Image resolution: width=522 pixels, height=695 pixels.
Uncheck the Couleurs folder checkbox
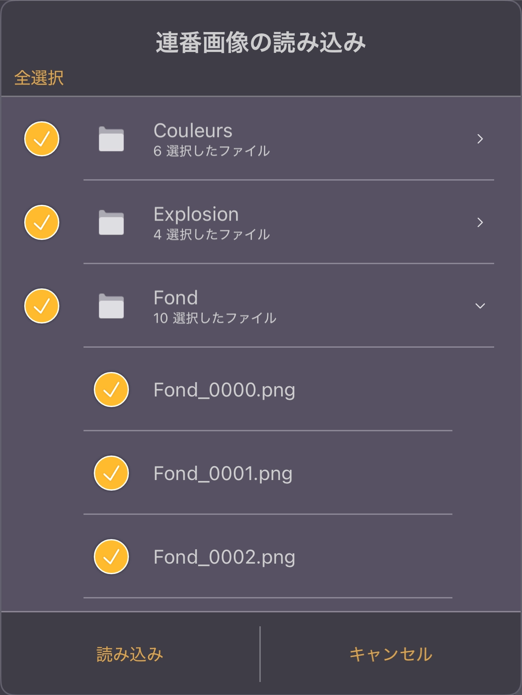(42, 139)
